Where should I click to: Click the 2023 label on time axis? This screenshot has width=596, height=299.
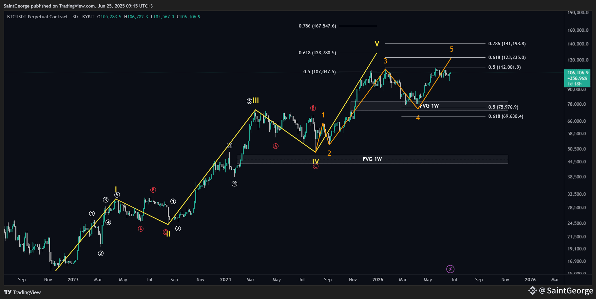[x=73, y=280]
